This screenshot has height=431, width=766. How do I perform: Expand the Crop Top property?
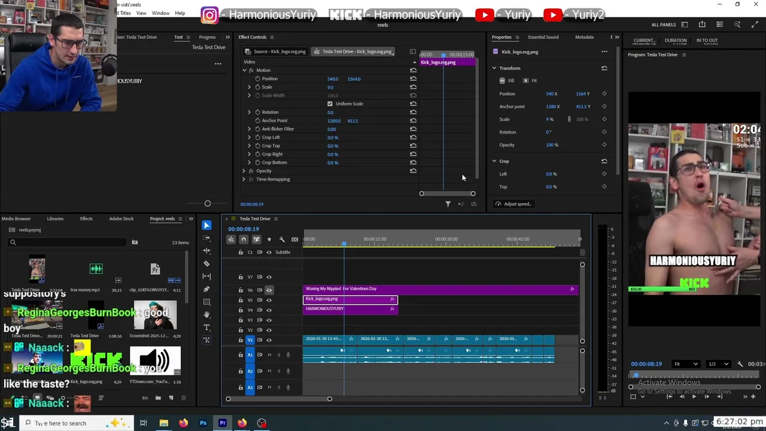250,145
